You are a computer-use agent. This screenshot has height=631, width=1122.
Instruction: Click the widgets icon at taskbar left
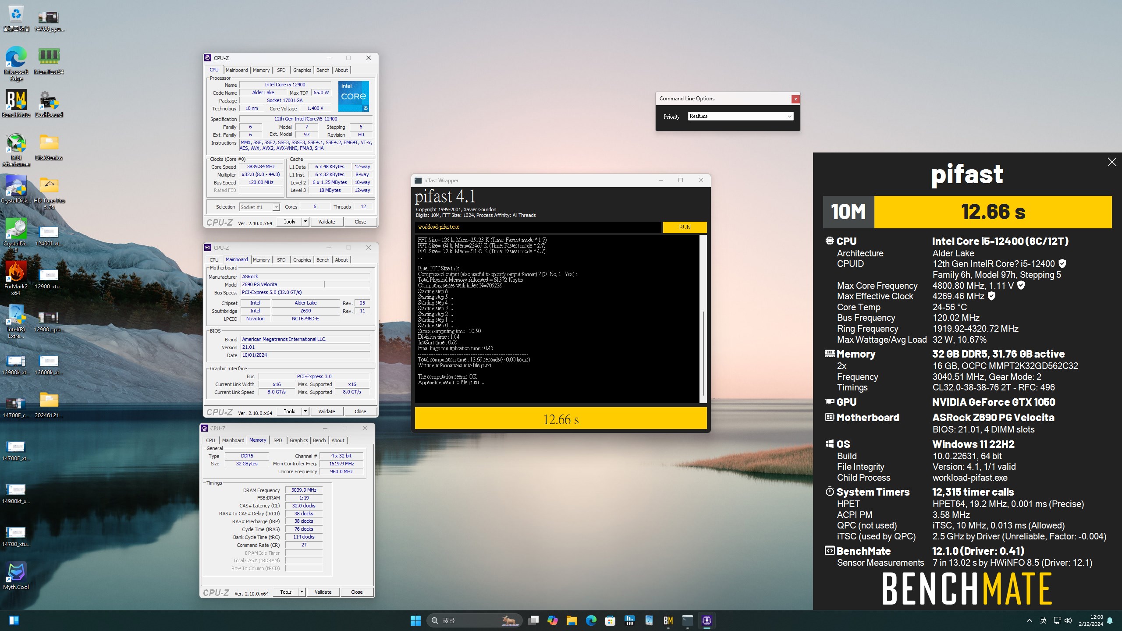(14, 620)
